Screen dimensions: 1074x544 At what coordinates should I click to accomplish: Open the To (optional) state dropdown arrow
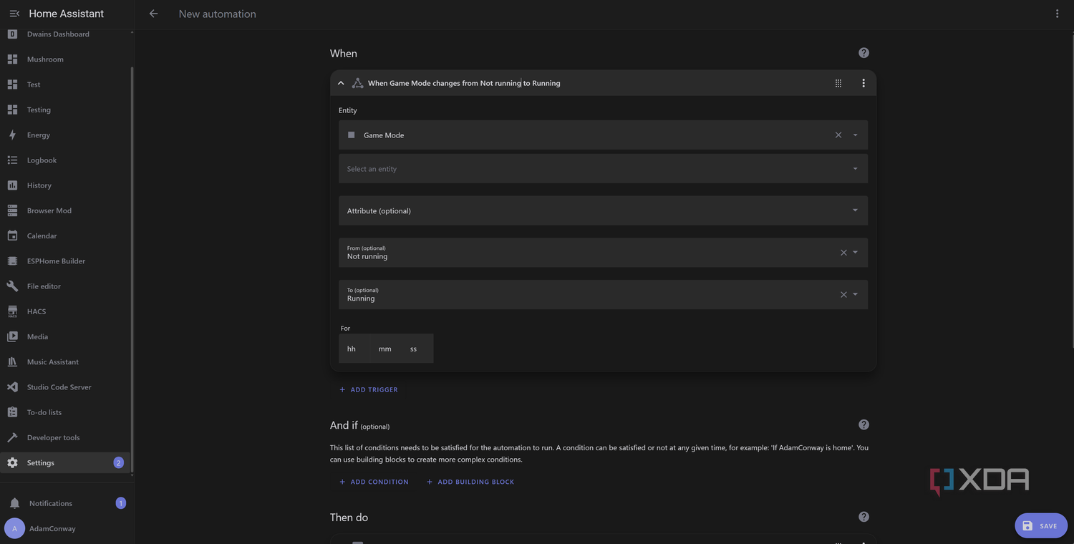tap(855, 294)
